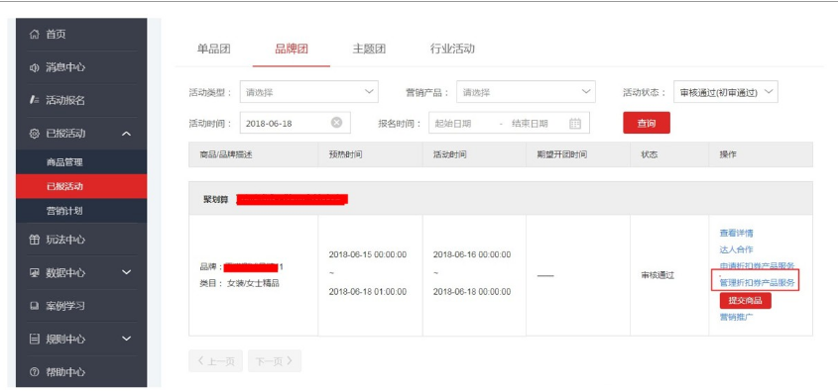
Task: Click the 上一页 pagination button
Action: coord(215,361)
